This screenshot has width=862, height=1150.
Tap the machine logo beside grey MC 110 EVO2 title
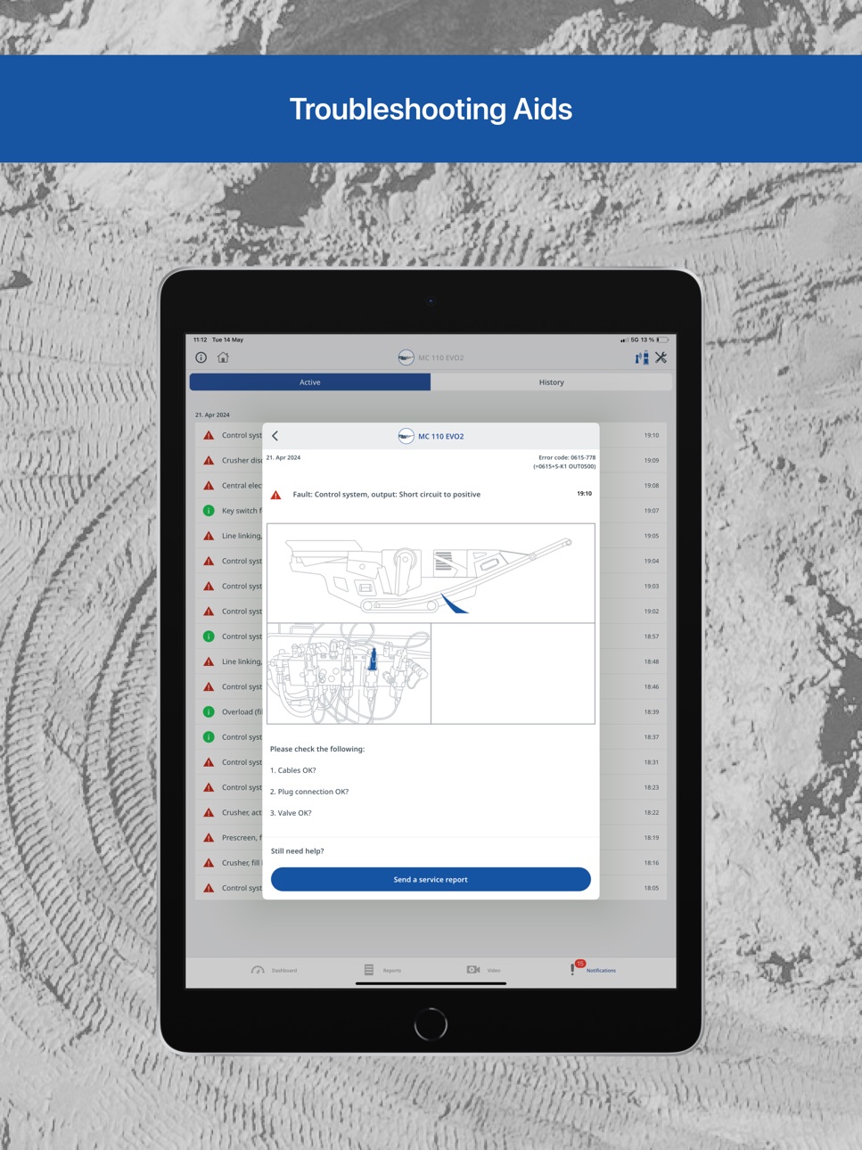pyautogui.click(x=406, y=357)
